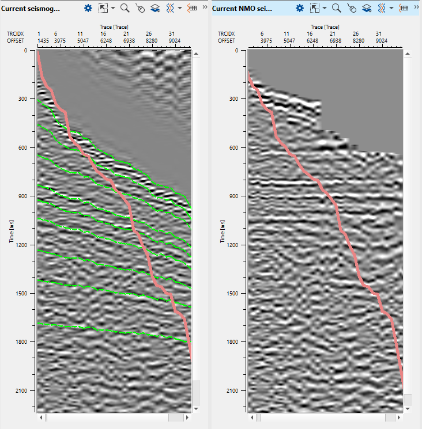Viewport: 422px width, 429px height.
Task: Click the NMO panel vertical scrollbar thumb
Action: pos(408,399)
